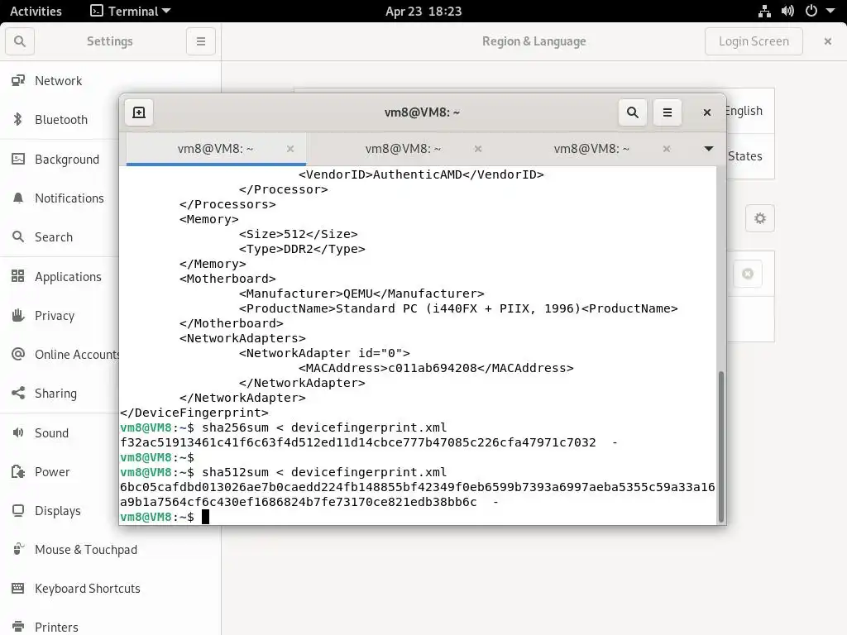The height and width of the screenshot is (635, 847).
Task: Open the system menu arrow
Action: [830, 11]
